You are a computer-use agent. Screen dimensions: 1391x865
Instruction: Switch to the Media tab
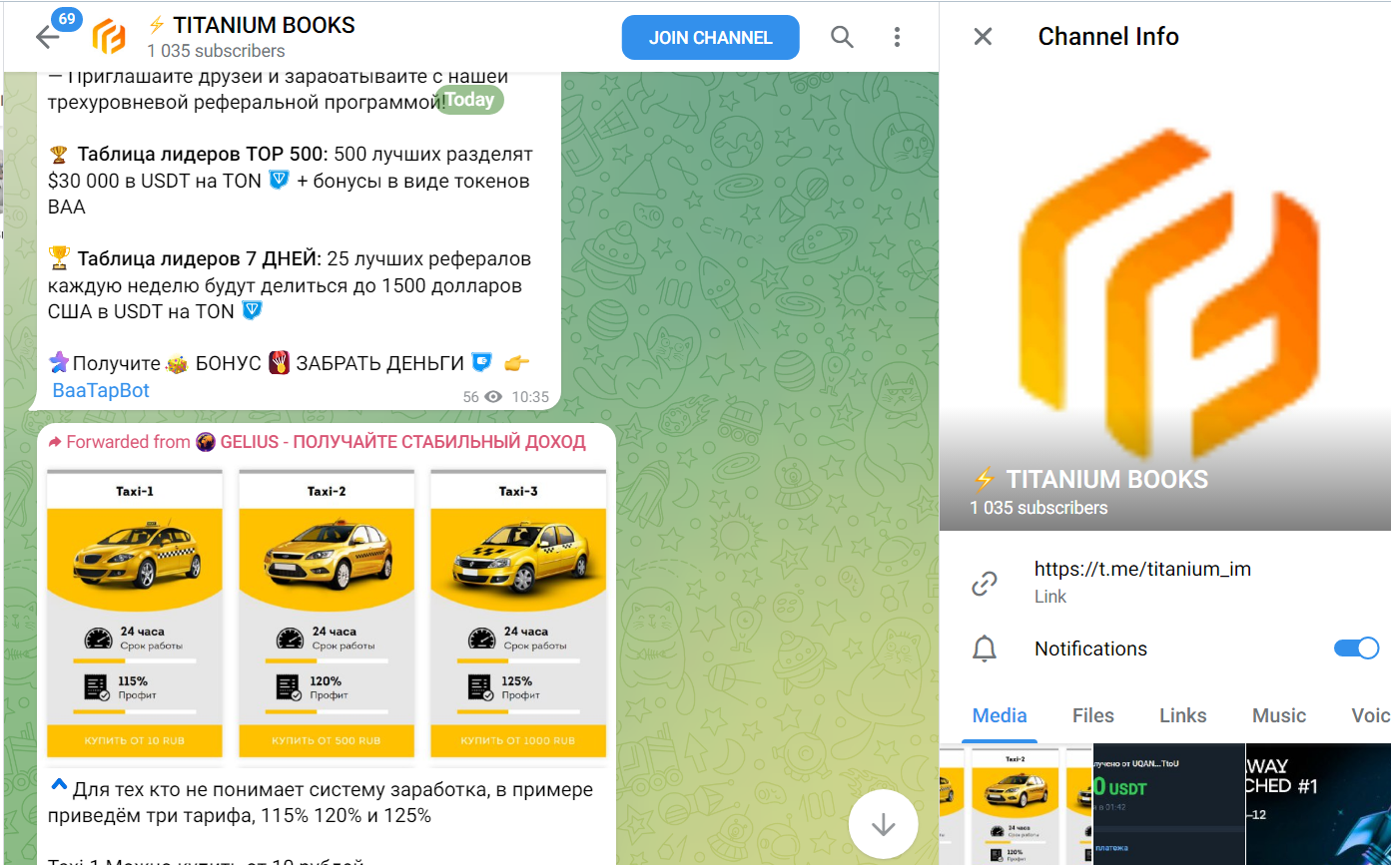[x=1000, y=715]
